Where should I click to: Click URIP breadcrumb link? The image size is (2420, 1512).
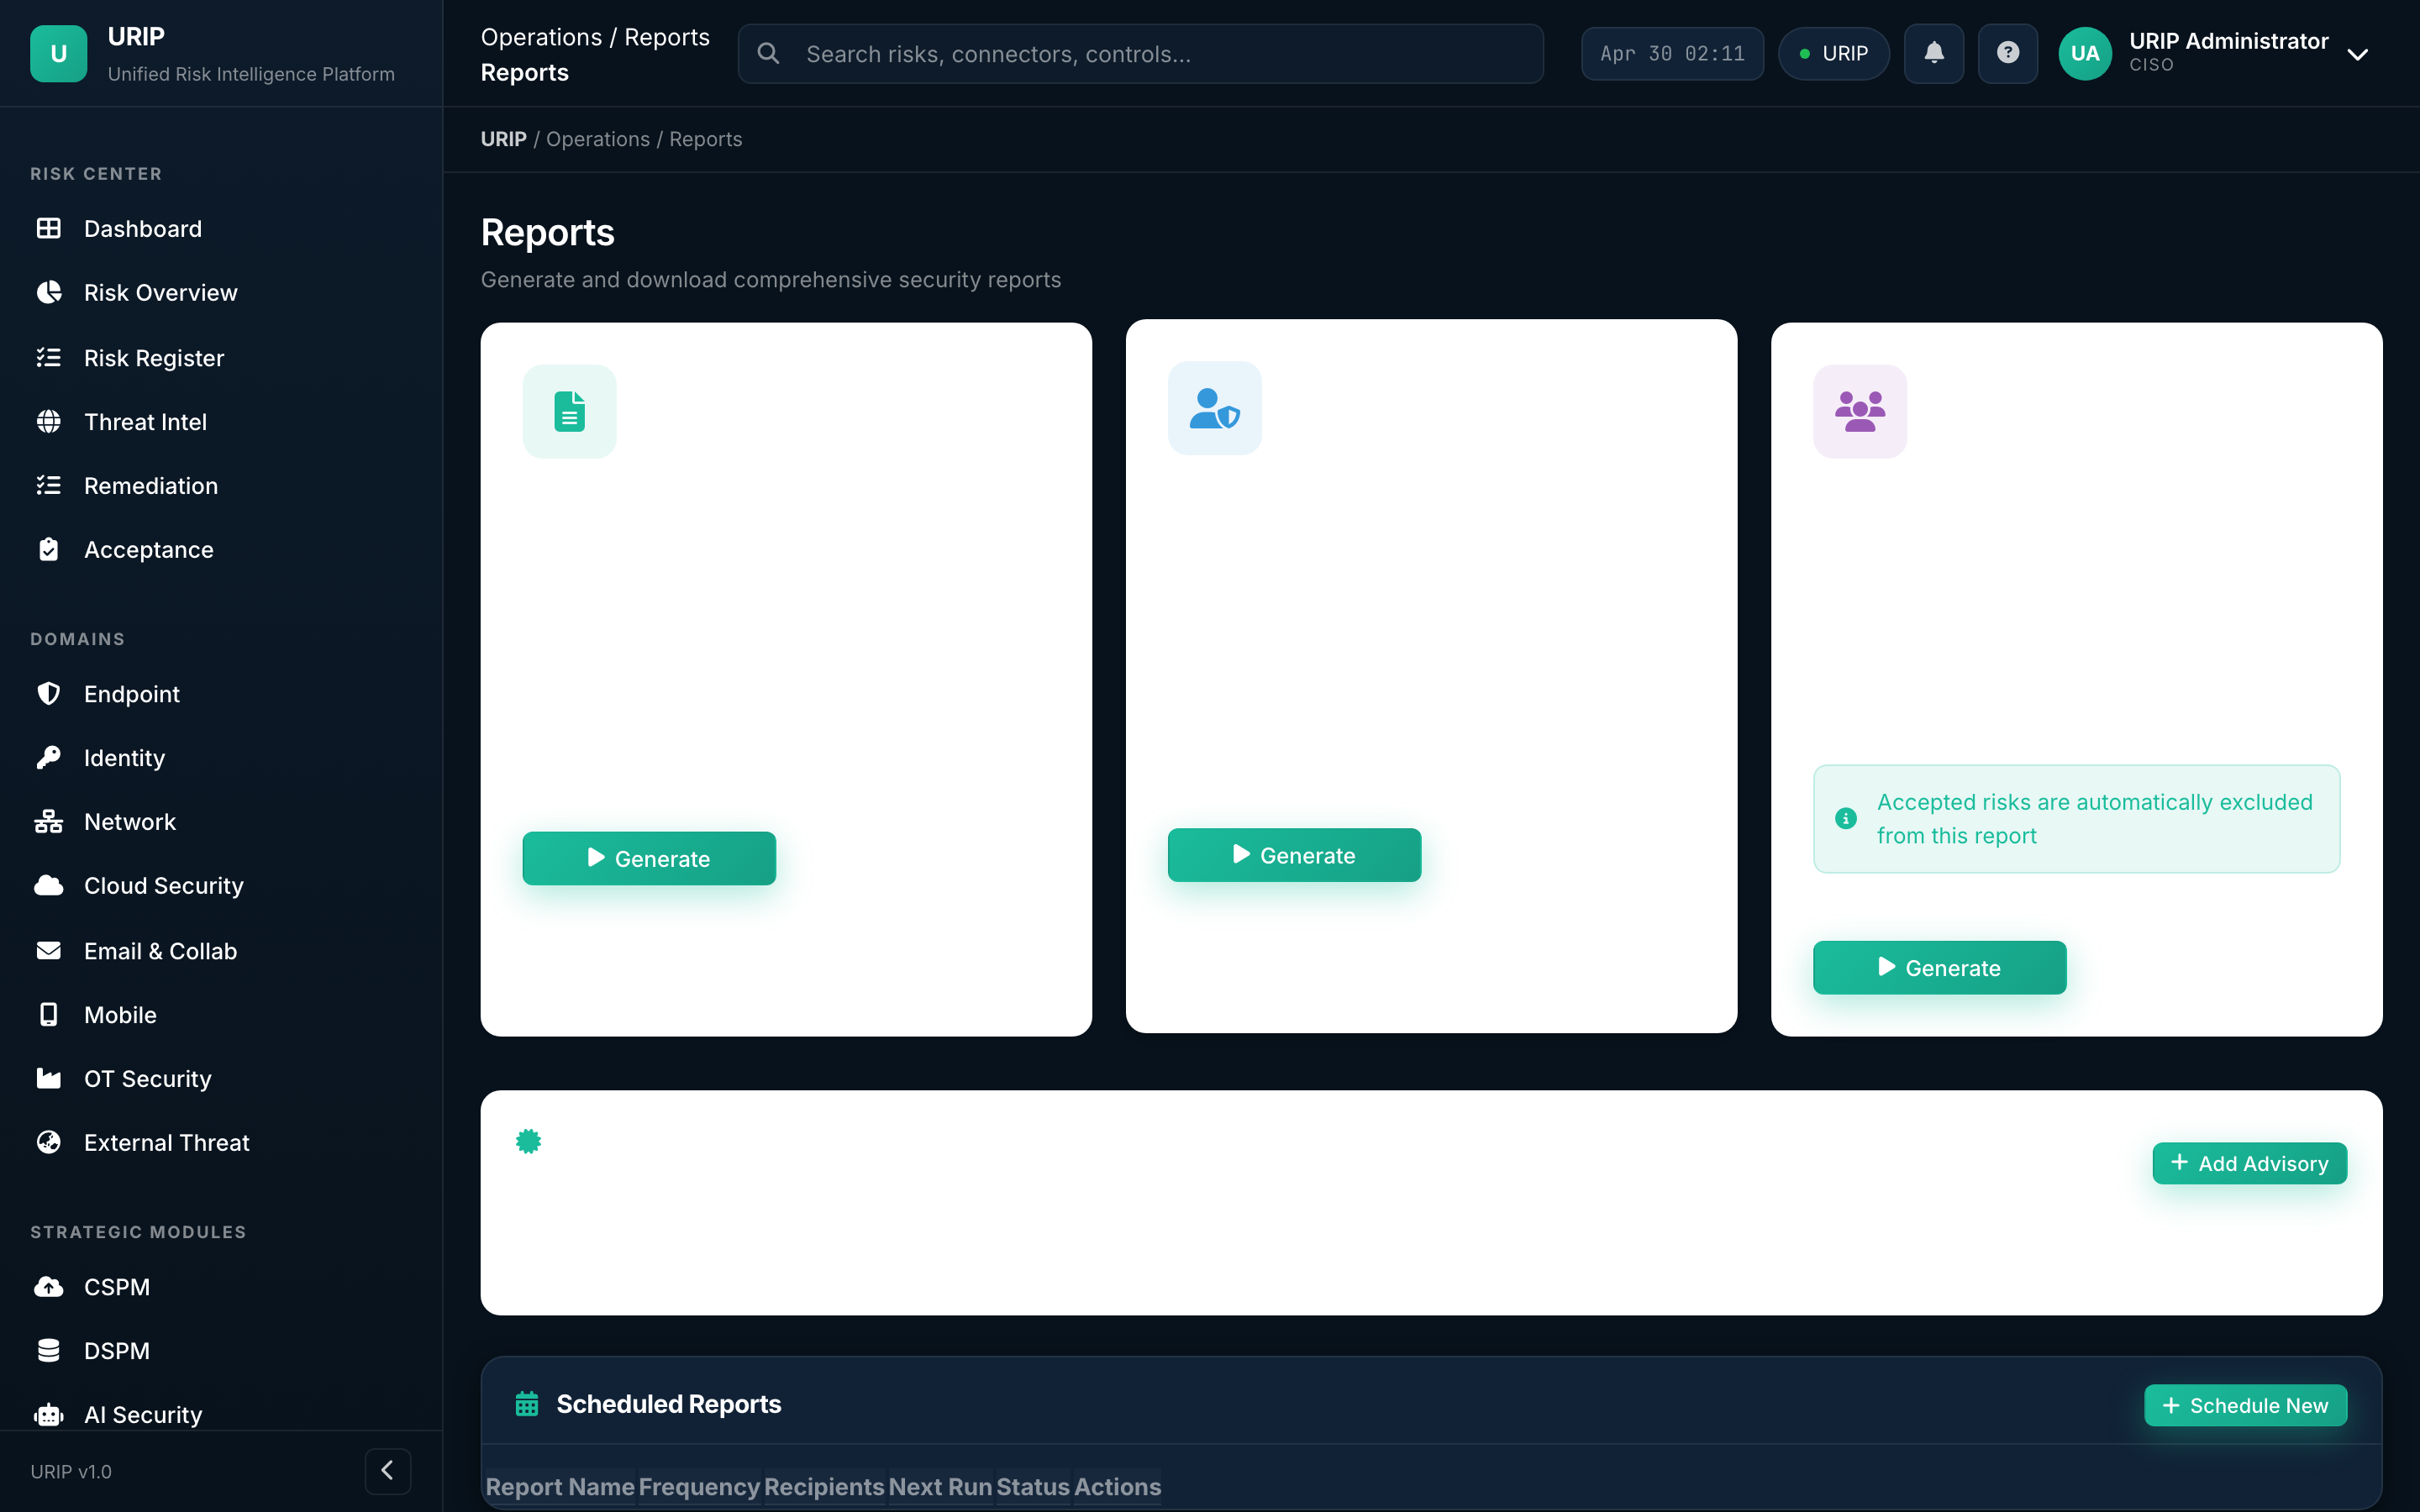[x=503, y=139]
